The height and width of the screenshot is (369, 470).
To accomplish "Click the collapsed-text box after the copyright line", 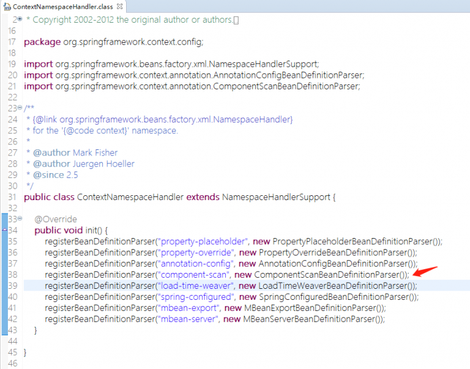I will [x=237, y=20].
